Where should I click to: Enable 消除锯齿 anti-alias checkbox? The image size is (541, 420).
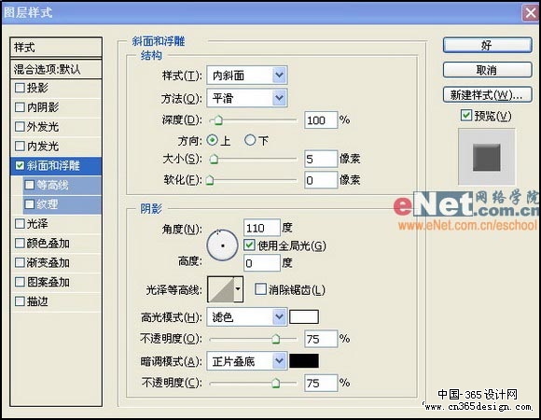pyautogui.click(x=260, y=289)
